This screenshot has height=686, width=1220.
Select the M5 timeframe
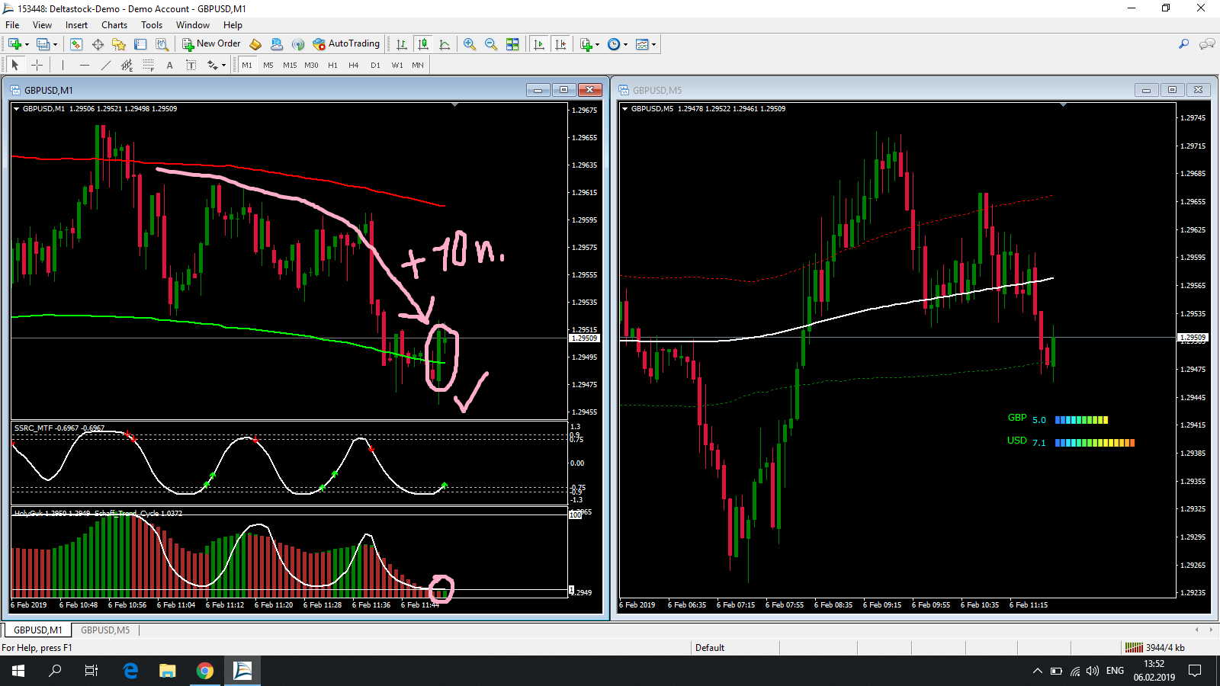(x=268, y=66)
